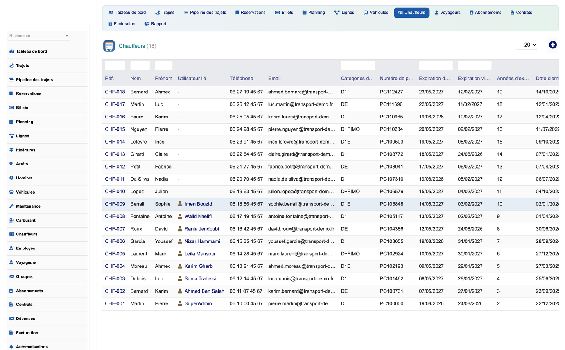Open the Categories filter dropdown above column
This screenshot has height=350, width=565.
[x=357, y=65]
